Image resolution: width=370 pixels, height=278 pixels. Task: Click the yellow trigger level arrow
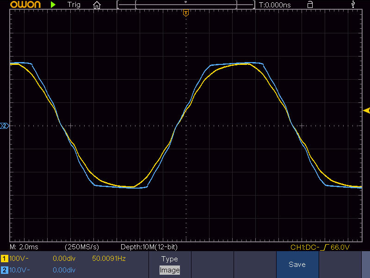point(366,110)
